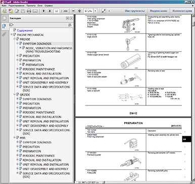Collapse SYMPTOM DIAGNOSIS under MR20DE
Screen dimensions: 195x184
tap(17, 43)
